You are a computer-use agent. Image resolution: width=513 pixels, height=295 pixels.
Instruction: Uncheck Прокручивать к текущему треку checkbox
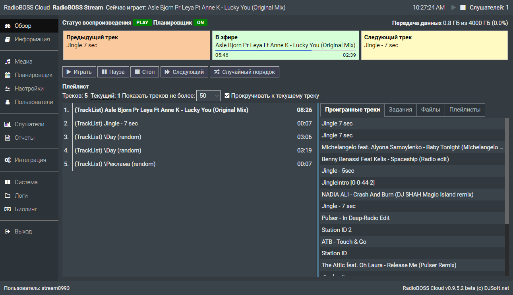pos(227,96)
